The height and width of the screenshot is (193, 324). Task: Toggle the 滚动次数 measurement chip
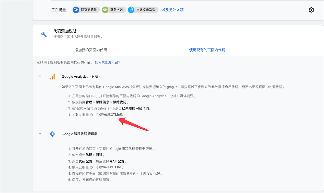113,9
